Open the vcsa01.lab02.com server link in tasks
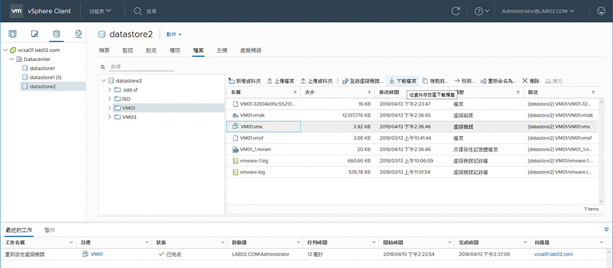The image size is (613, 268). (554, 255)
